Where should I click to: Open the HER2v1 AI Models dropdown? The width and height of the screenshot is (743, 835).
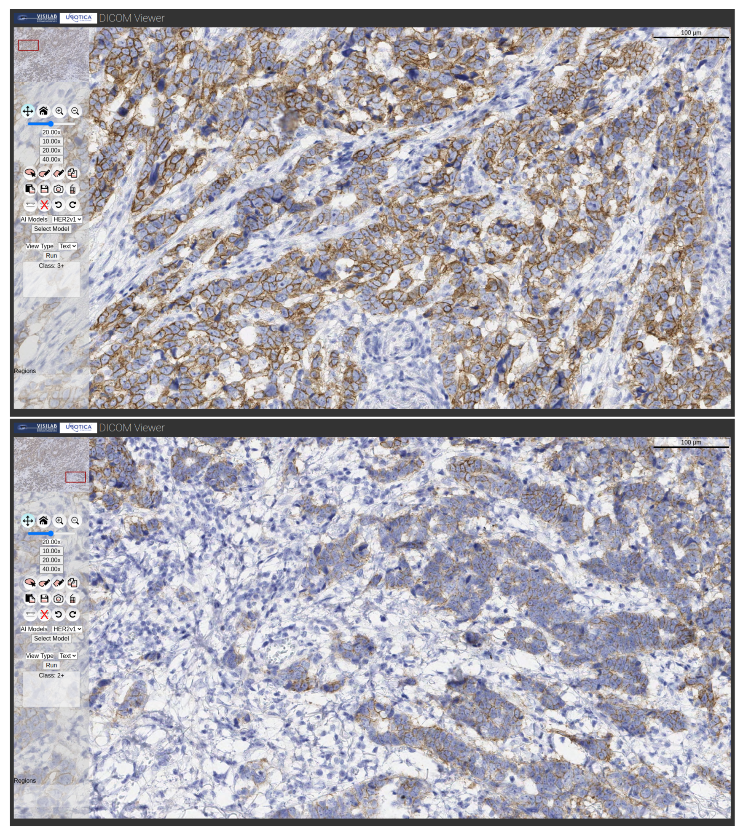[x=67, y=219]
